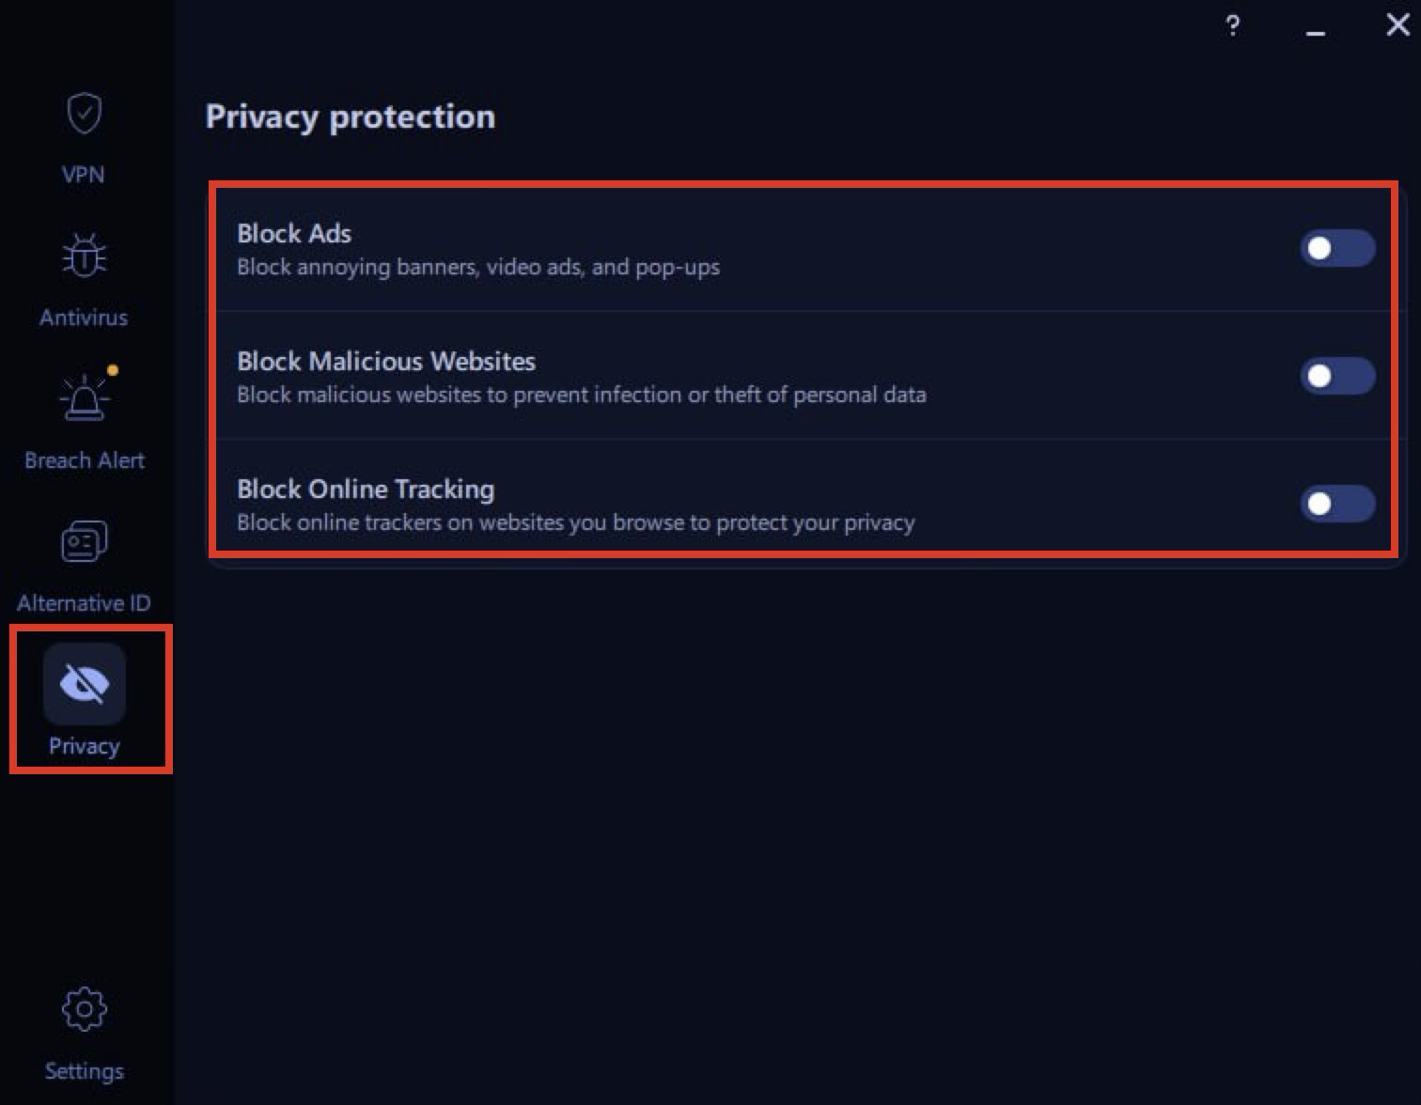Enable Block Online Tracking
The height and width of the screenshot is (1105, 1421).
pyautogui.click(x=1337, y=504)
